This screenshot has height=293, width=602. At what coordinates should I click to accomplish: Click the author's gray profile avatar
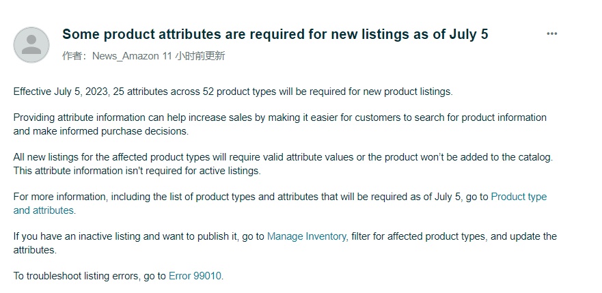(31, 44)
